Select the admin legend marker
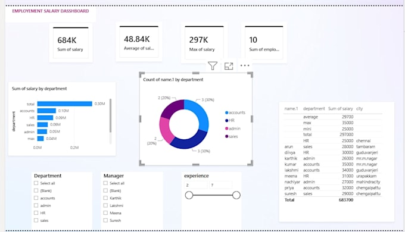This screenshot has width=405, height=232. 227,128
